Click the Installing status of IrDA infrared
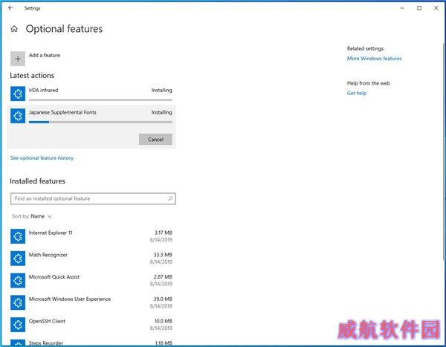This screenshot has height=347, width=446. [x=161, y=90]
